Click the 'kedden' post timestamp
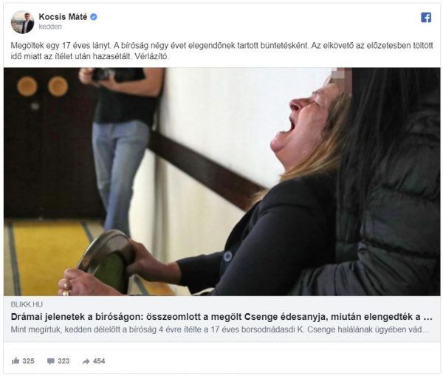The width and height of the screenshot is (443, 376). point(50,27)
